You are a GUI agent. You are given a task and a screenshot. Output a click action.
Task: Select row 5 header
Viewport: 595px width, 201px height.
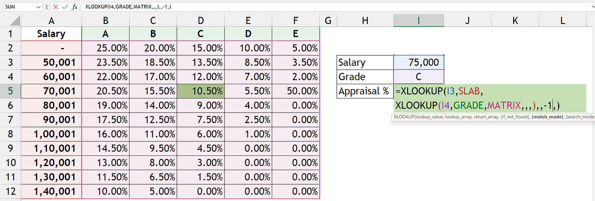[x=10, y=91]
